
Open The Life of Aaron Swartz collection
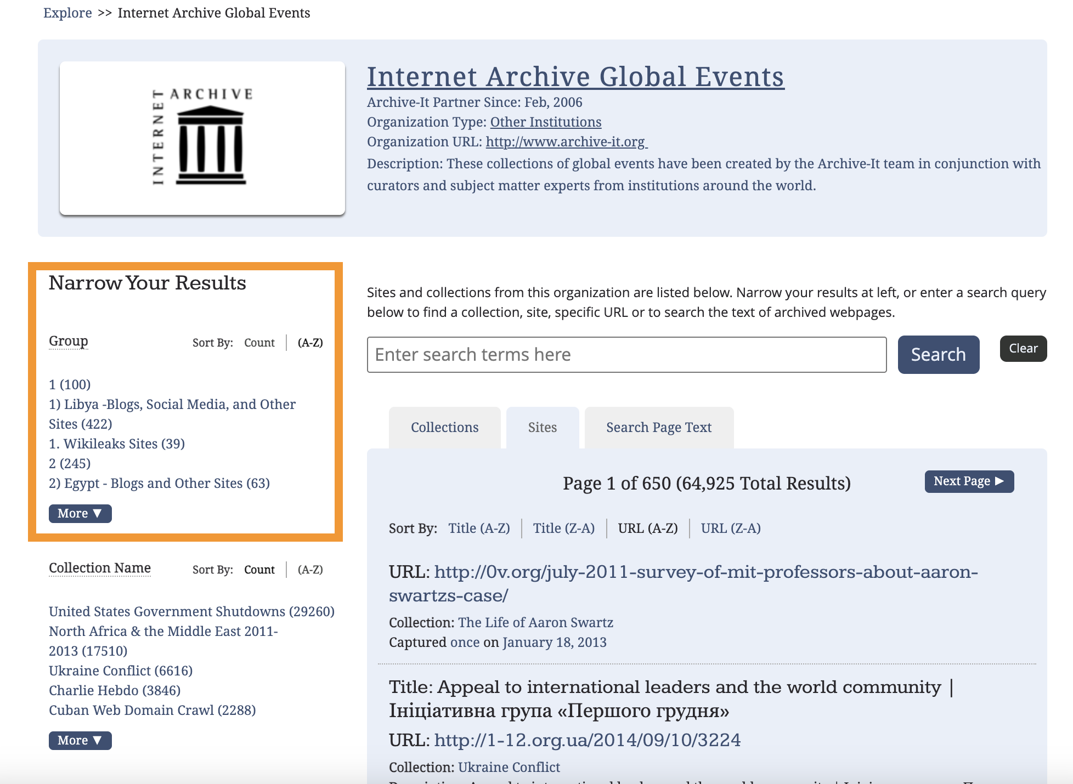[535, 622]
